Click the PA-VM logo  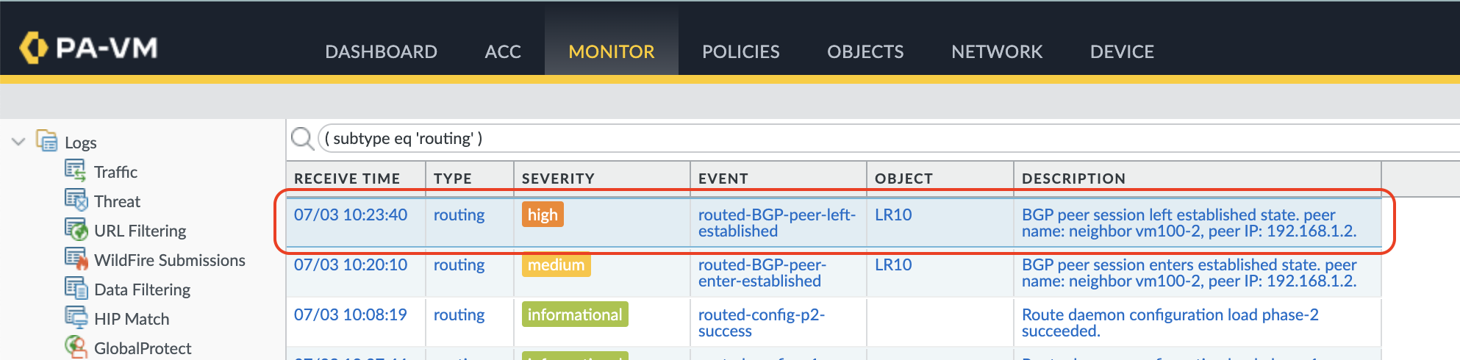coord(89,48)
